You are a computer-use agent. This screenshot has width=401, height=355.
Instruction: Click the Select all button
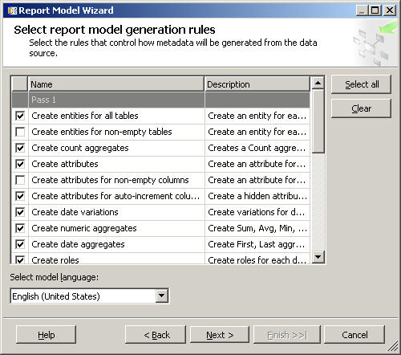coord(361,84)
